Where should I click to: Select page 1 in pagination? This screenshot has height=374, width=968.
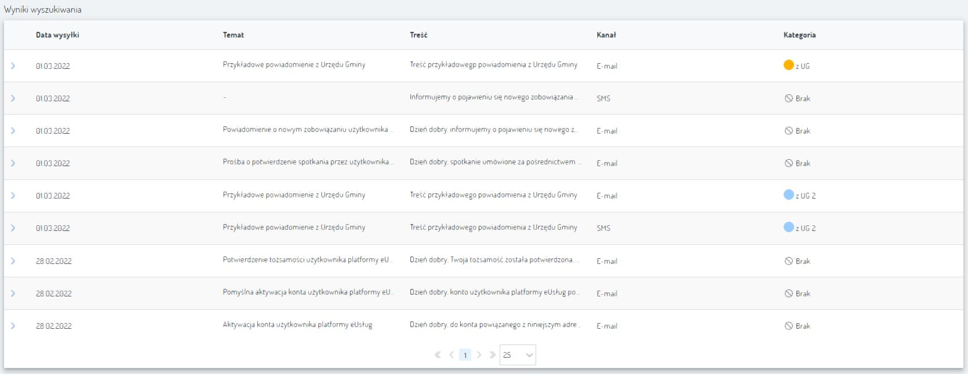point(465,355)
